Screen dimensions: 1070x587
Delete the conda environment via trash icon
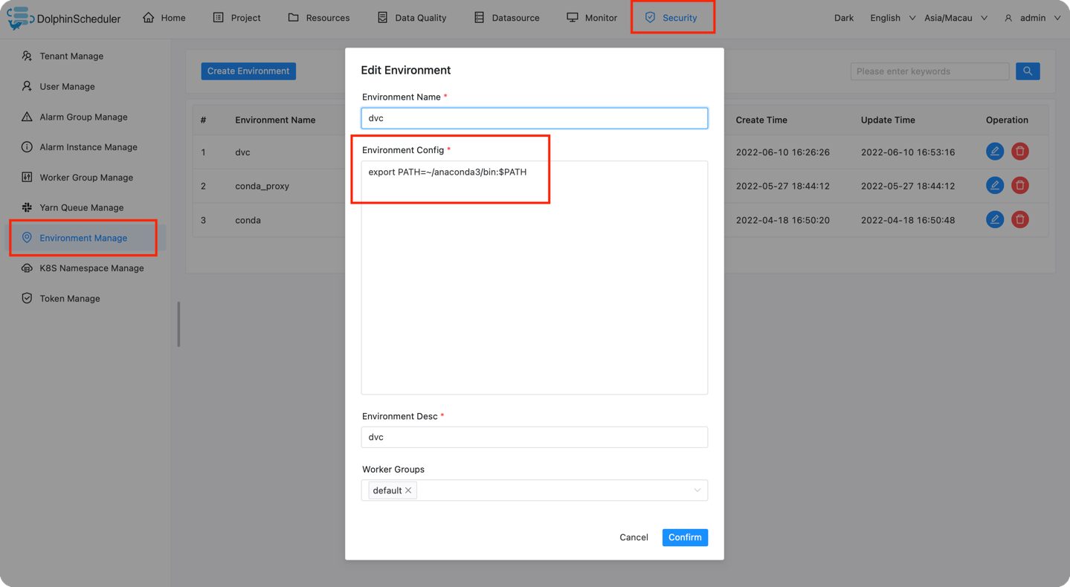(x=1019, y=220)
